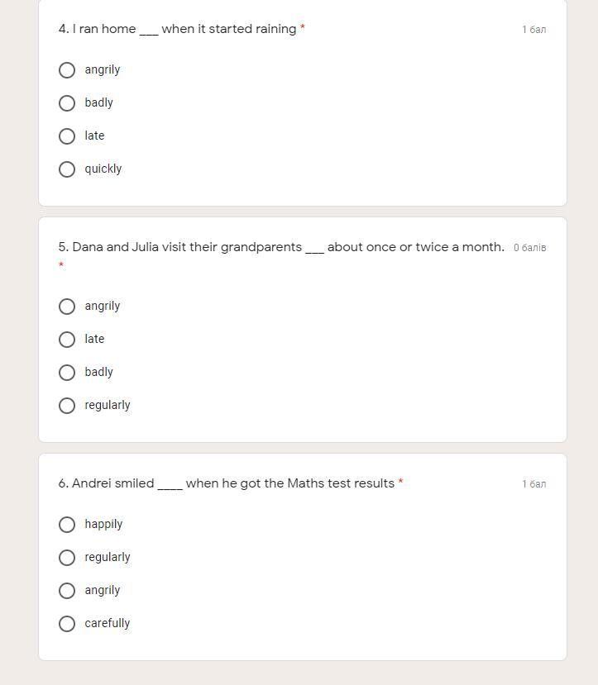This screenshot has height=685, width=598.
Task: Choose 'angrily' in the grandparents question
Action: tap(67, 307)
